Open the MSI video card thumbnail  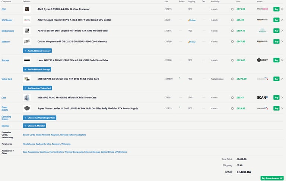pyautogui.click(x=27, y=79)
